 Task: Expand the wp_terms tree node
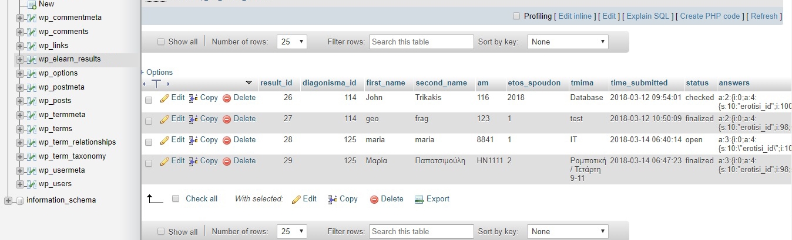tap(20, 129)
